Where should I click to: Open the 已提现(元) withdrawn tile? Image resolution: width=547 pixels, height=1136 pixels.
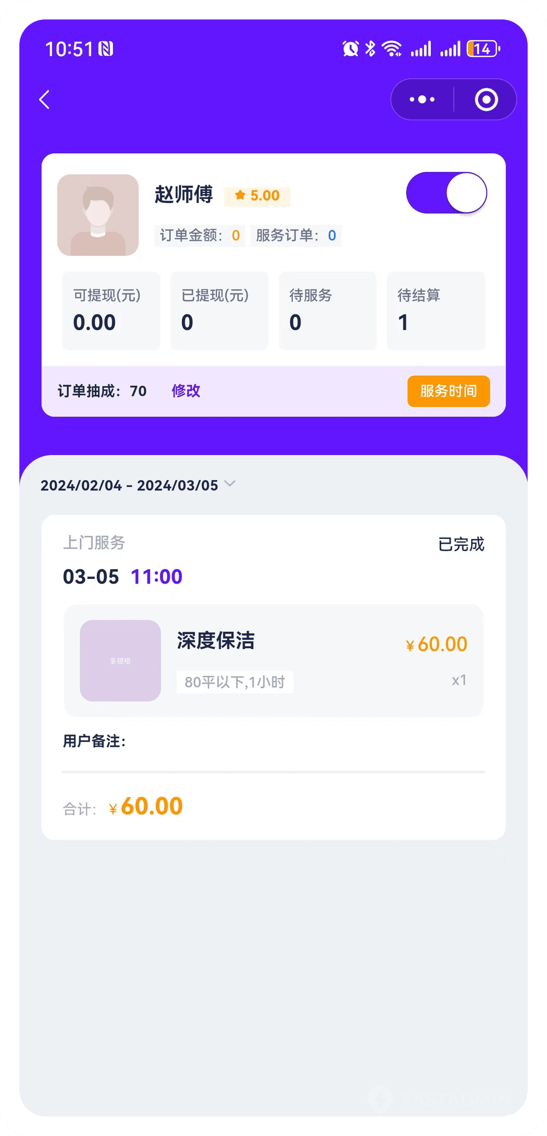[x=219, y=310]
